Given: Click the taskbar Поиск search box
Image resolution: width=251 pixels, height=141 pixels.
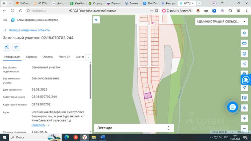Looking at the screenshot, I should click(x=35, y=137).
